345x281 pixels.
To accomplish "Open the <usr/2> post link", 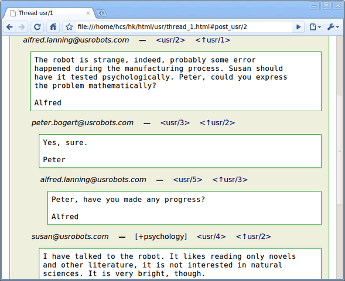I will pyautogui.click(x=170, y=40).
